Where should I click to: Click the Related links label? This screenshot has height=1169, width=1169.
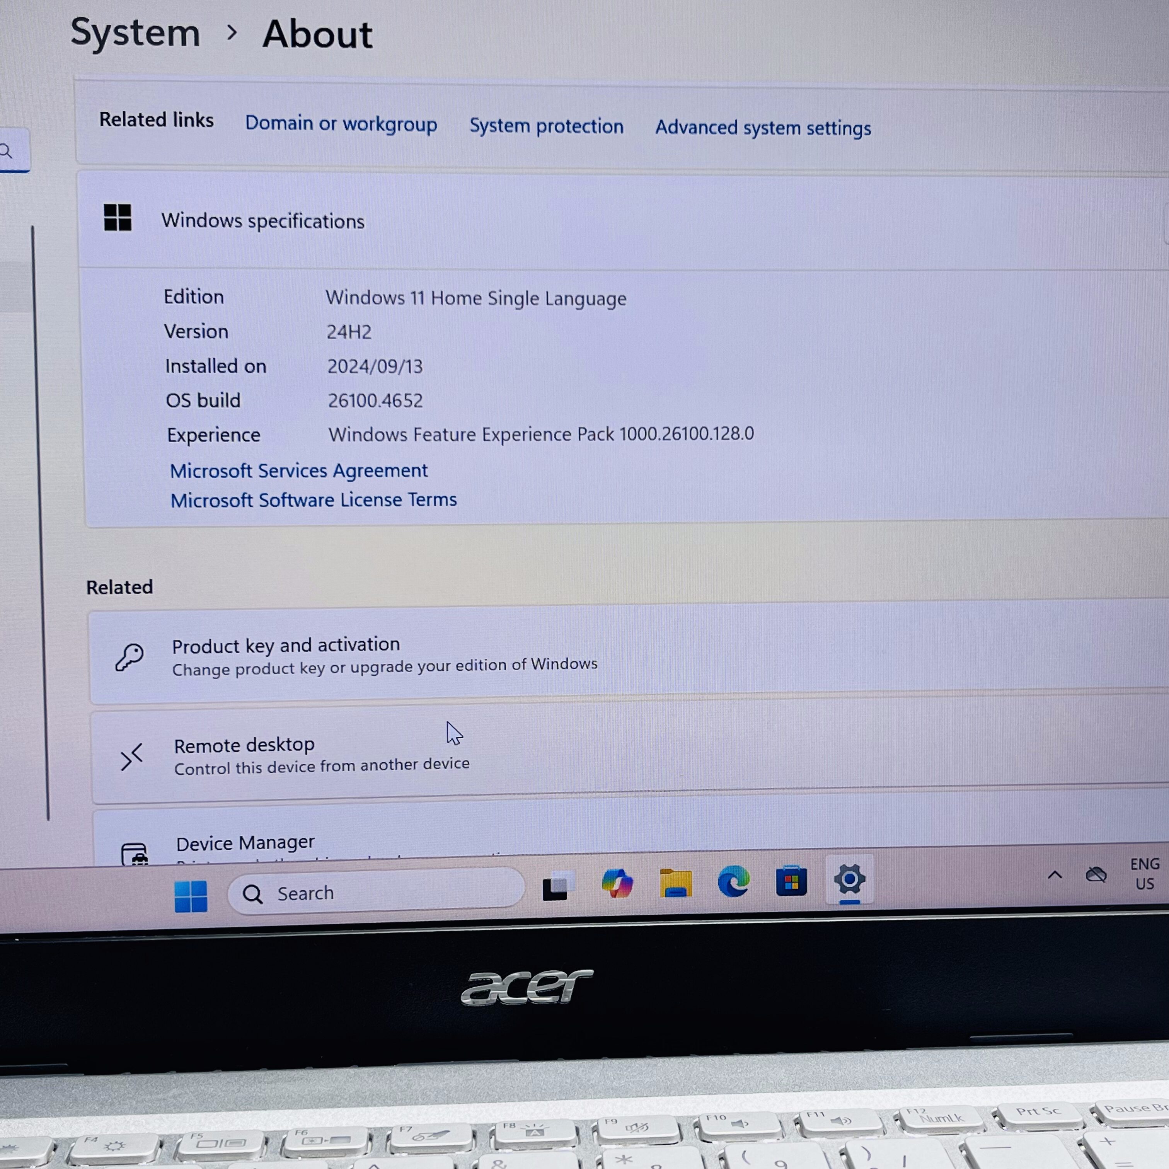coord(156,120)
